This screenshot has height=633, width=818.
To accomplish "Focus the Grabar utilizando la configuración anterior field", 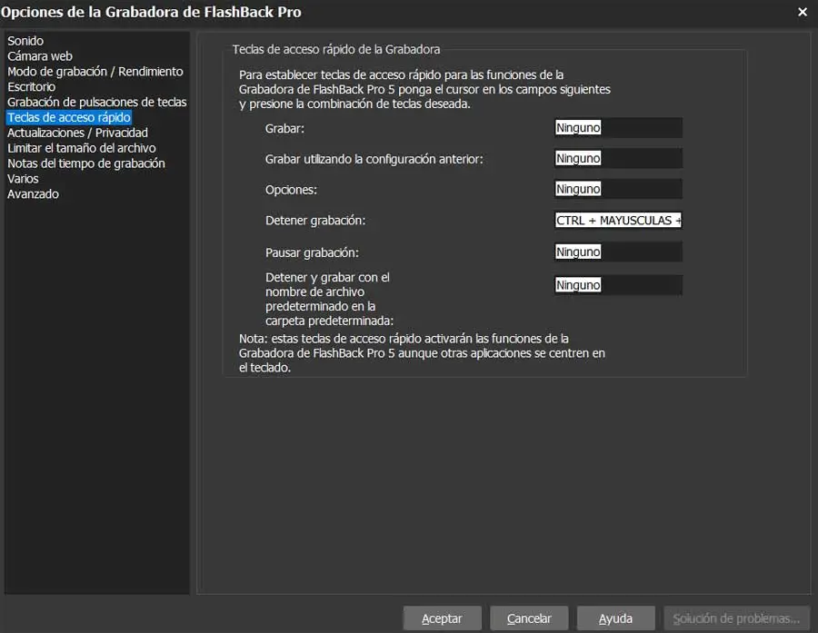I will (618, 158).
